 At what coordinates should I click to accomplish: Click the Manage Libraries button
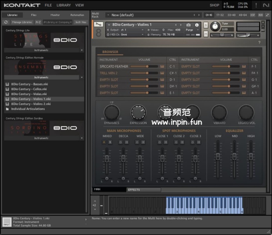22,22
